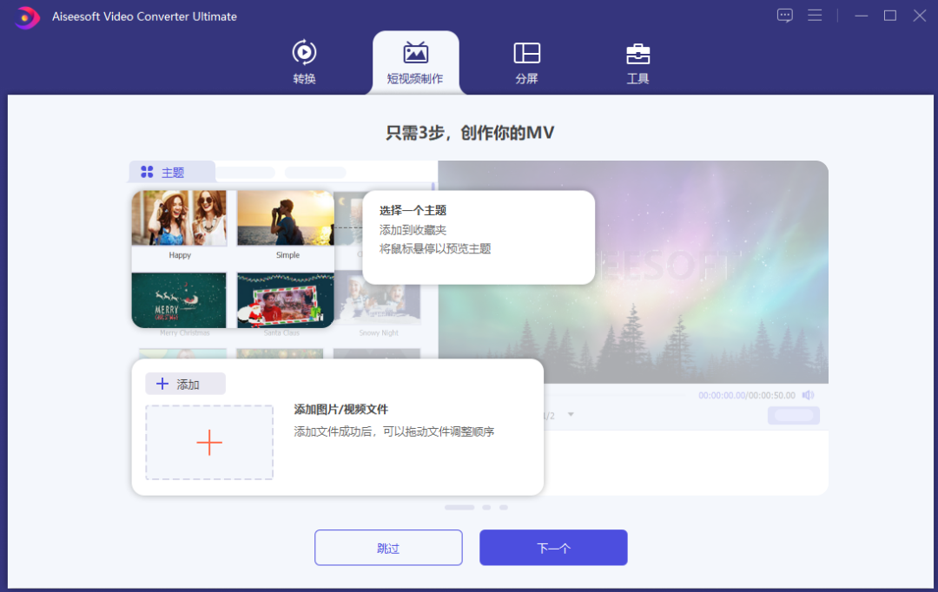Click the first tutorial page indicator
The width and height of the screenshot is (938, 592).
(459, 507)
